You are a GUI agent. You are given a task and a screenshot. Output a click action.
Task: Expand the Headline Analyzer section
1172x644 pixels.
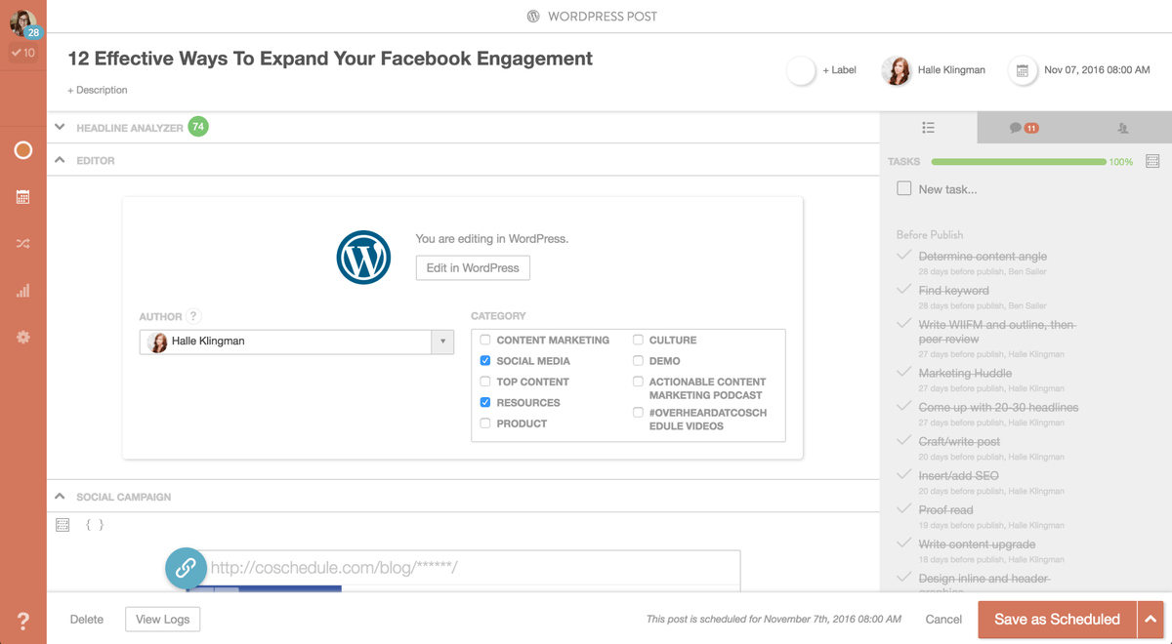click(61, 127)
